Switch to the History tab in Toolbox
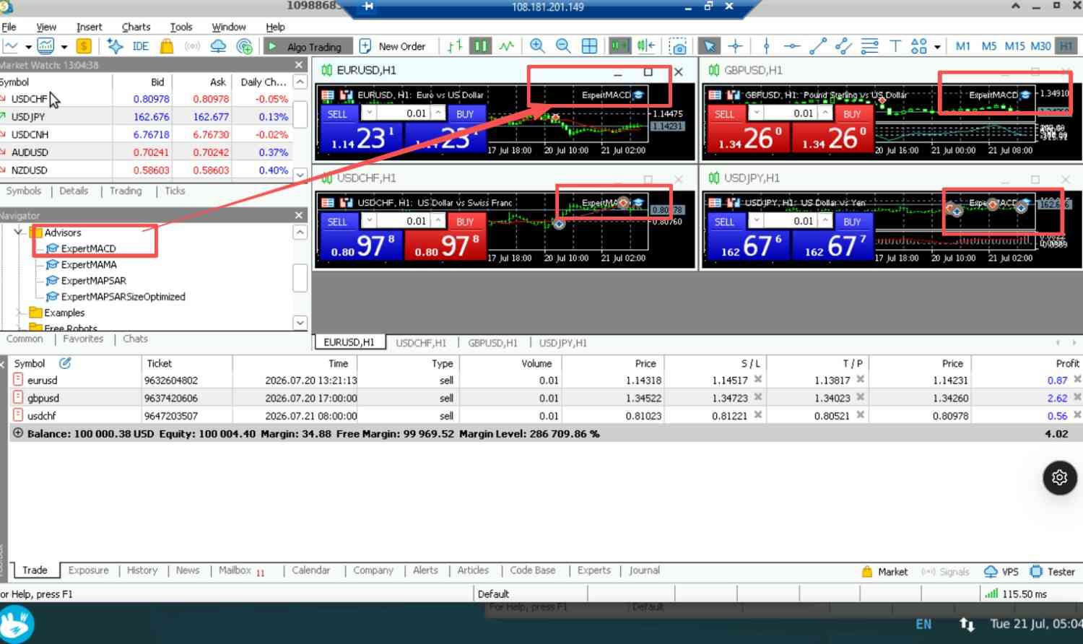The width and height of the screenshot is (1083, 644). (x=142, y=570)
